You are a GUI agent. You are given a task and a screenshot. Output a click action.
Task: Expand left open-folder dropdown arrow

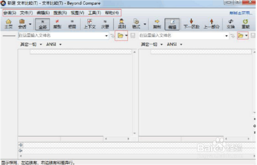click(x=126, y=35)
